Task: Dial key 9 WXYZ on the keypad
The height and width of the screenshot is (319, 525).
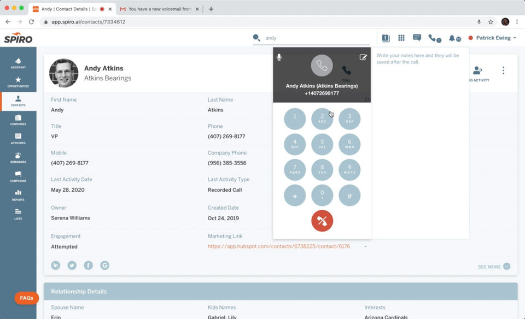Action: [x=349, y=169]
